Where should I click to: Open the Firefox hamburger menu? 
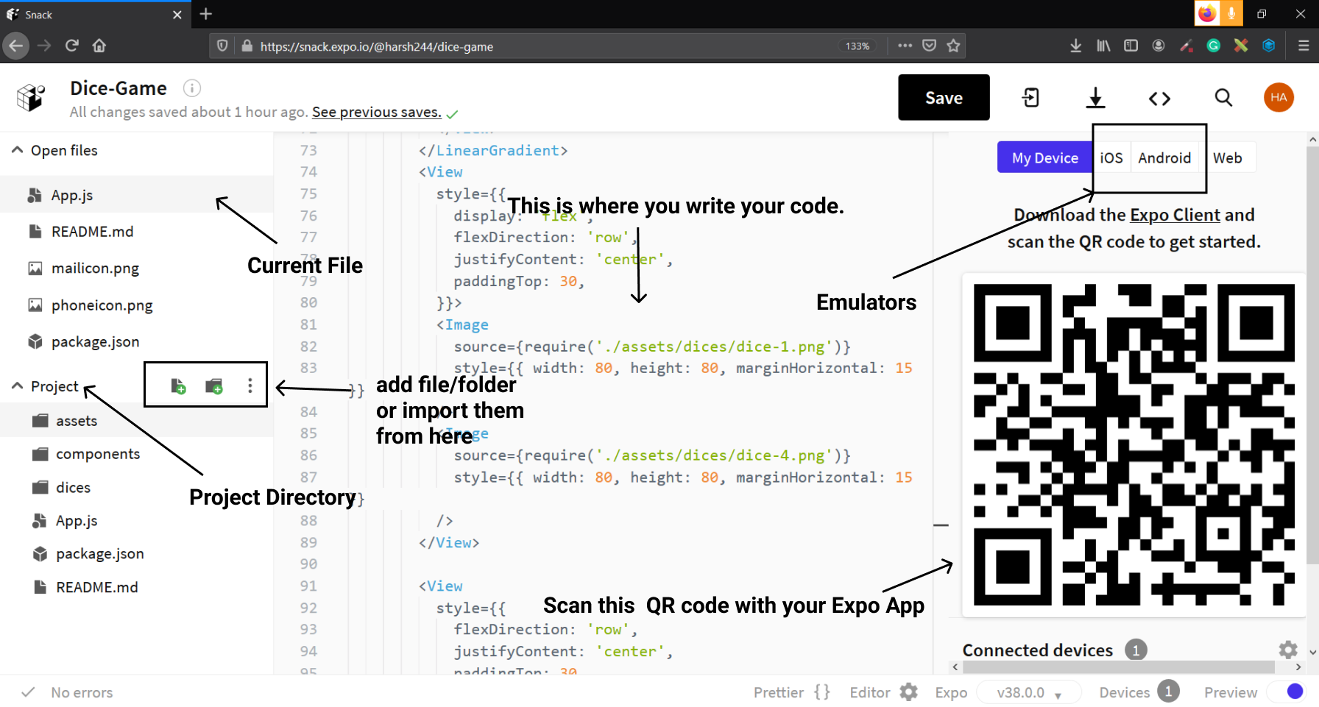tap(1304, 46)
